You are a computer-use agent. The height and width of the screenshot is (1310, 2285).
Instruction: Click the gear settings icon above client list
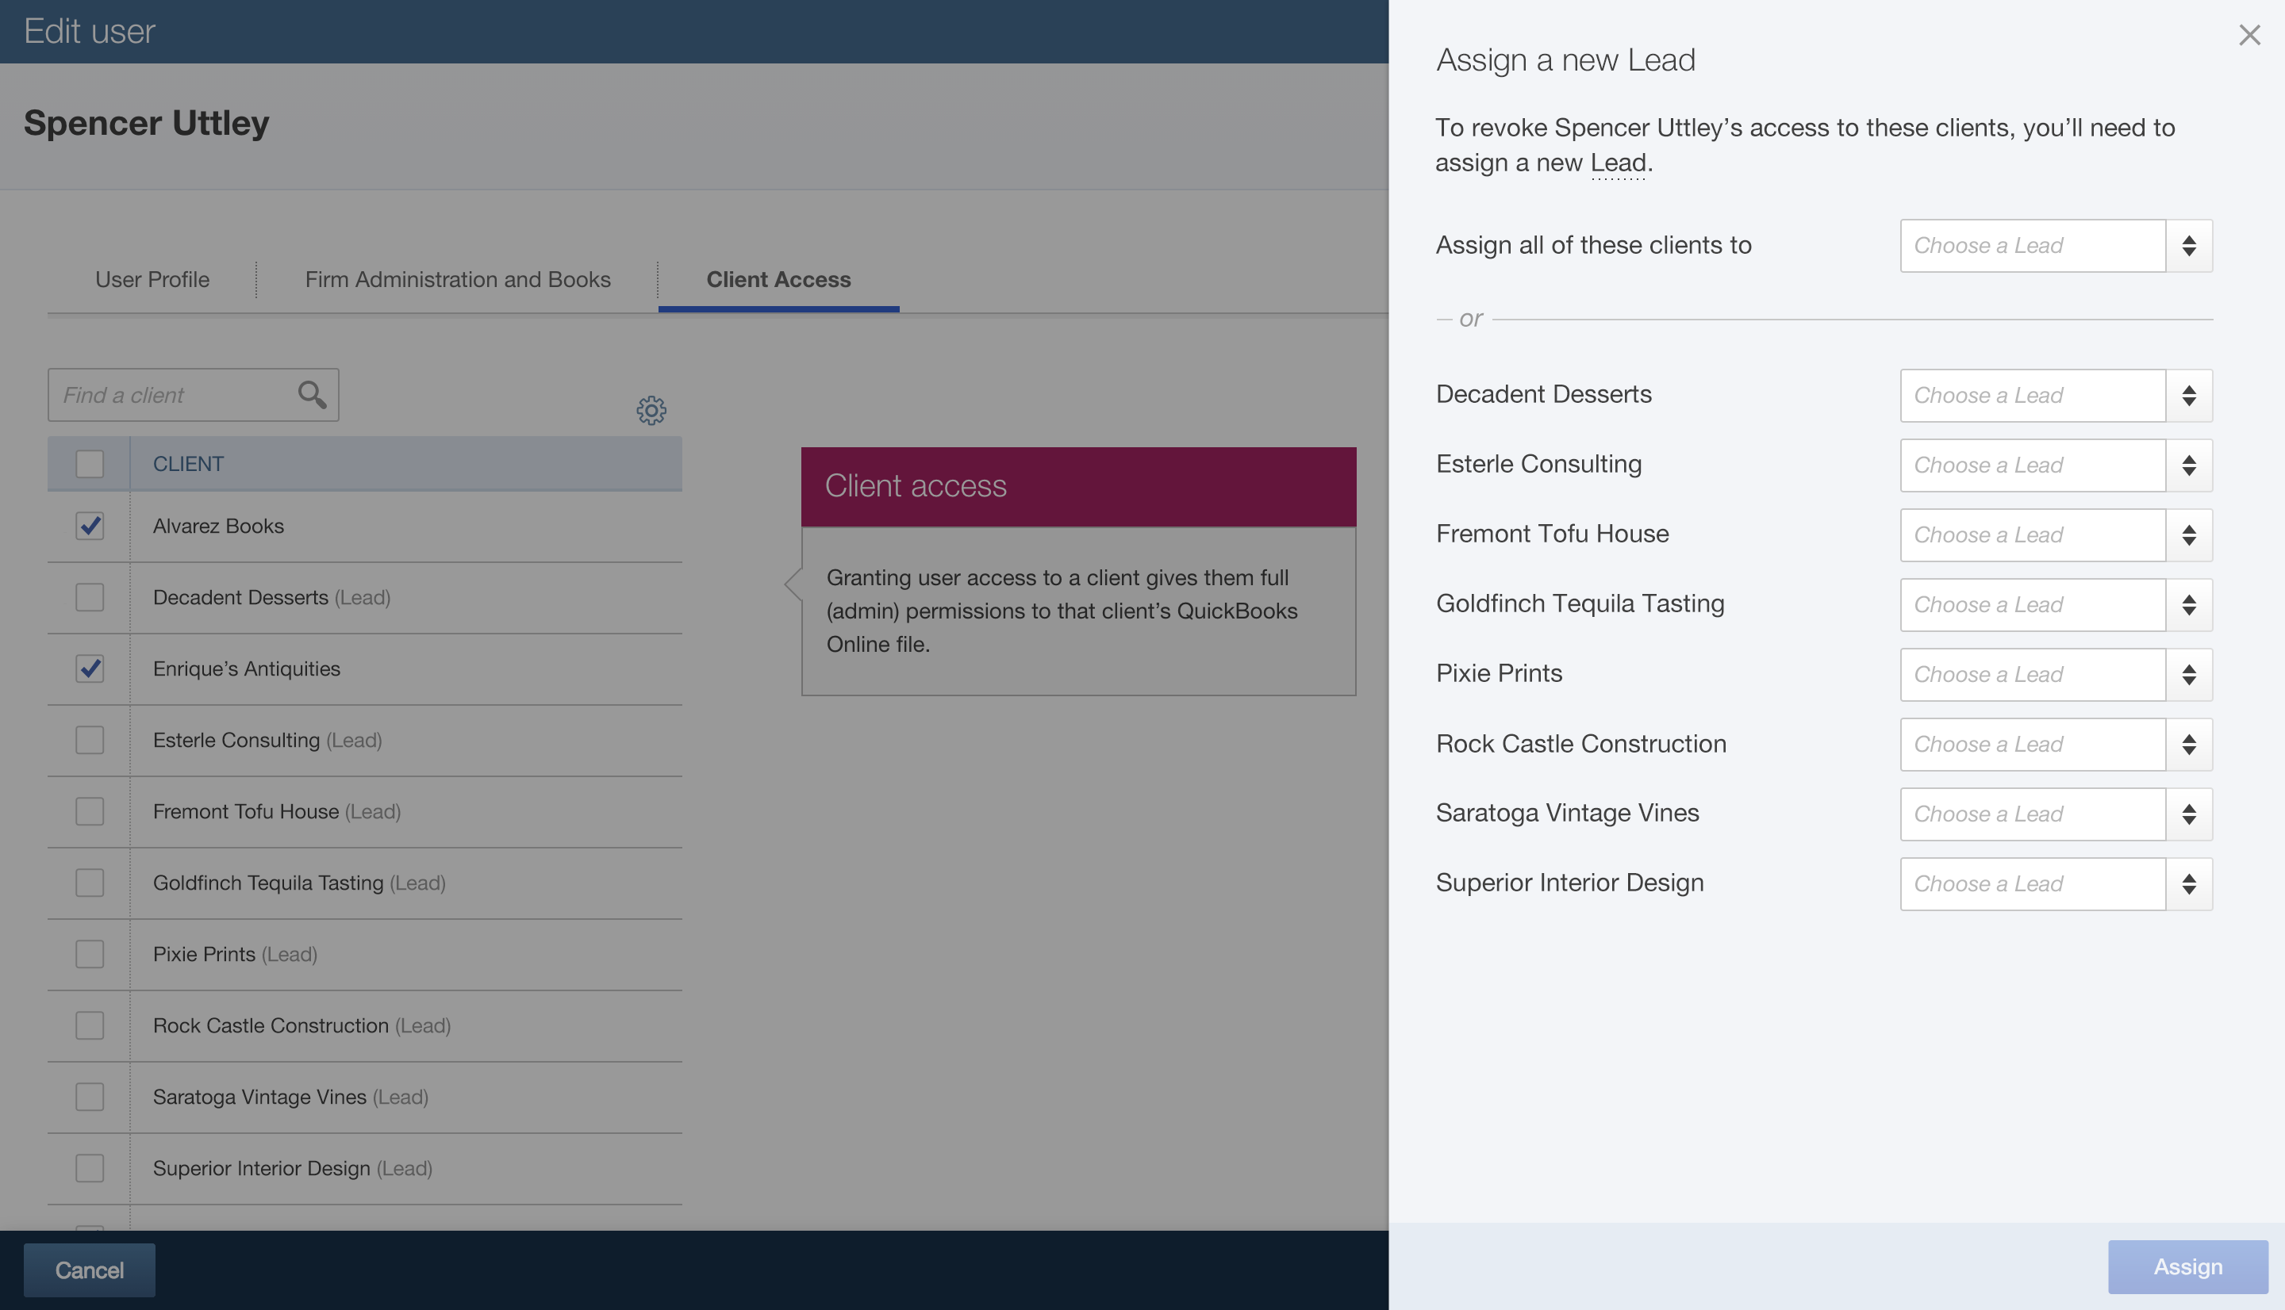[651, 410]
